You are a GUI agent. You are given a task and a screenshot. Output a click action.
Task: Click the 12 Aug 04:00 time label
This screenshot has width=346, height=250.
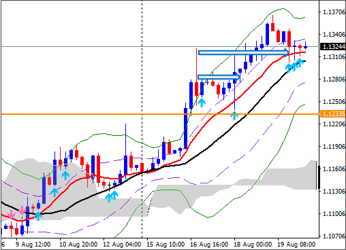pos(122,245)
